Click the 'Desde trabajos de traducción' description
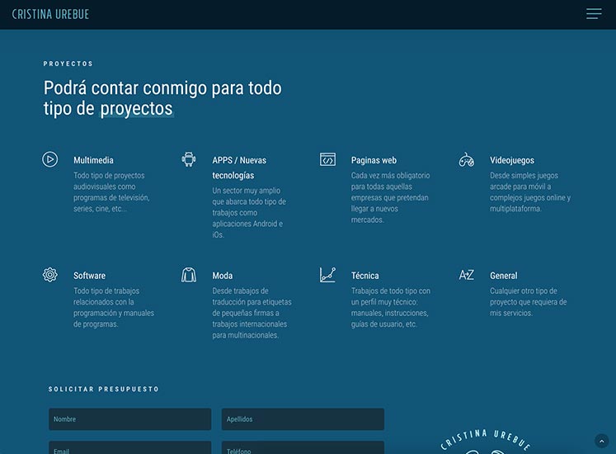This screenshot has width=616, height=454. pos(252,313)
